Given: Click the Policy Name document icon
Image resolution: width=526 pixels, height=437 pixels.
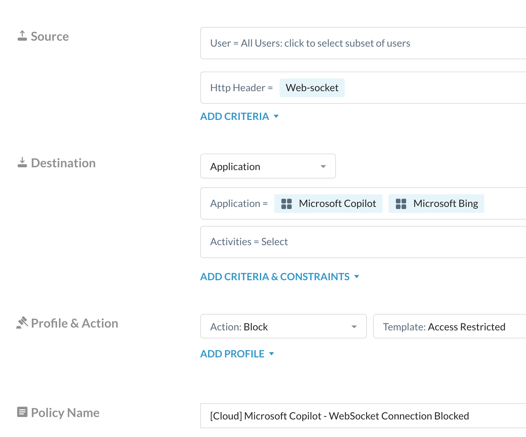Looking at the screenshot, I should pos(22,412).
